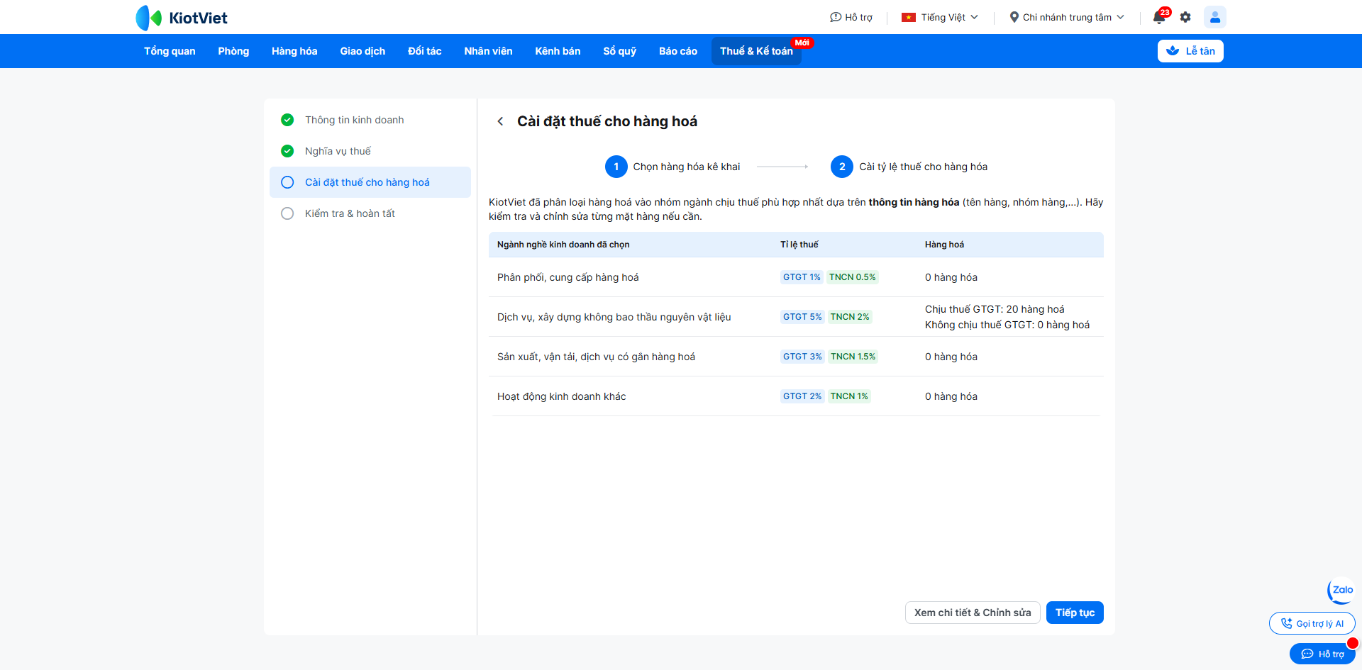Click the Lễ tân button
The image size is (1362, 670).
(x=1190, y=51)
